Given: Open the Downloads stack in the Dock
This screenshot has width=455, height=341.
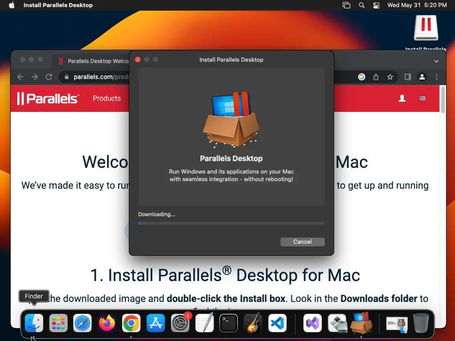Looking at the screenshot, I should pyautogui.click(x=397, y=324).
